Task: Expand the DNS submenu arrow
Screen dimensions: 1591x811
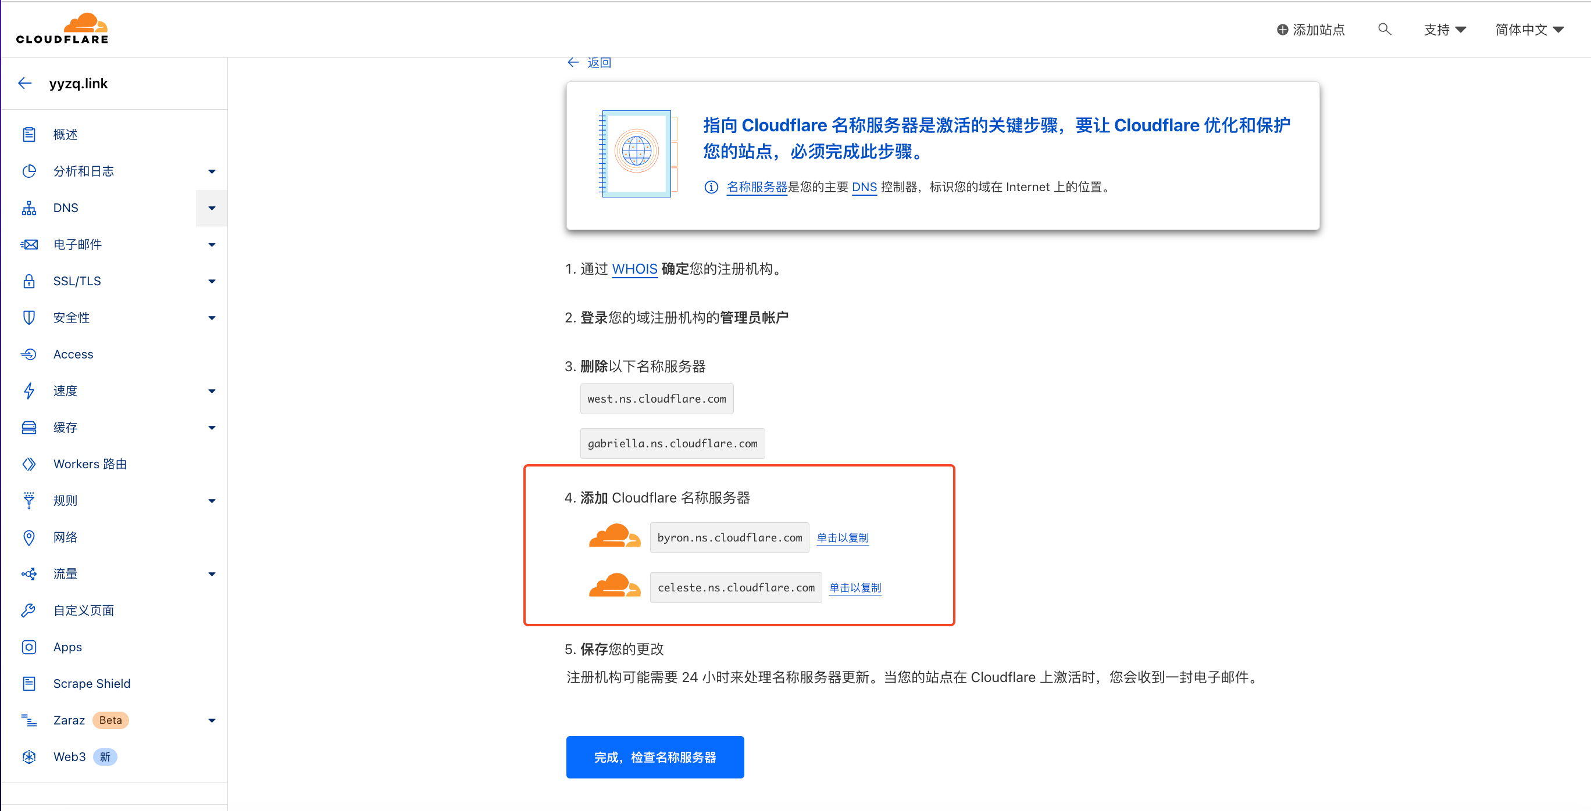Action: pyautogui.click(x=212, y=208)
